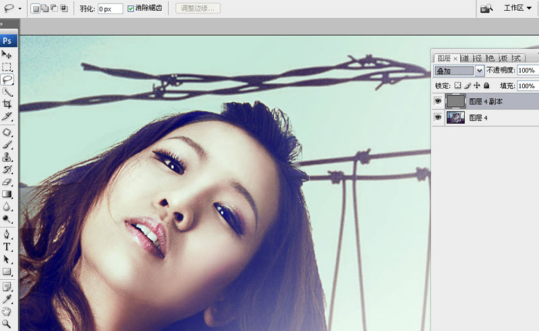Switch to the 样式 styles tab
Viewport: 539px width, 331px height.
click(517, 59)
